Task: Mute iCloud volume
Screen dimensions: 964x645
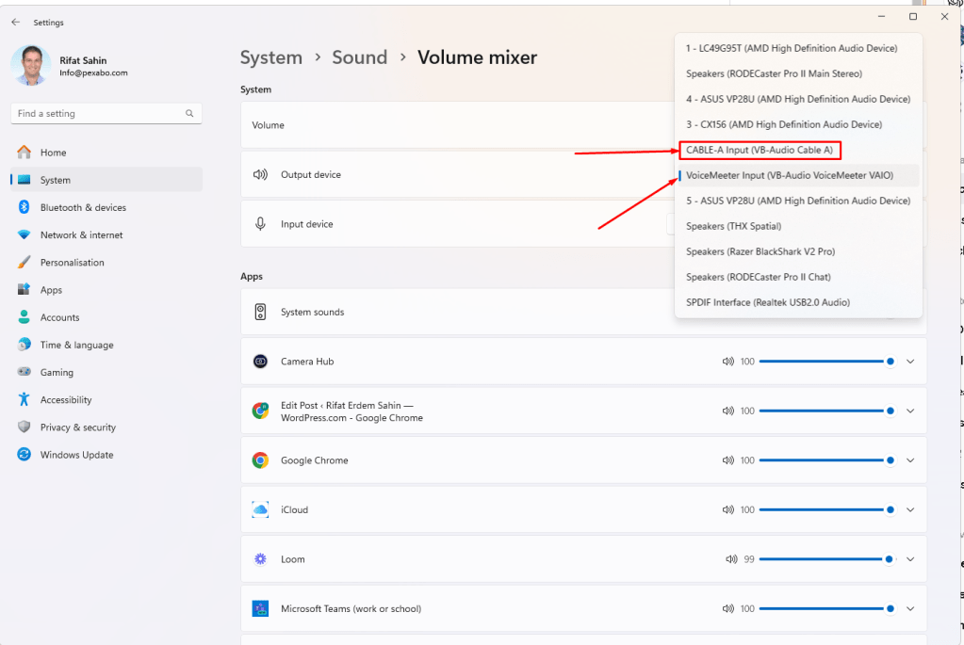Action: tap(727, 509)
